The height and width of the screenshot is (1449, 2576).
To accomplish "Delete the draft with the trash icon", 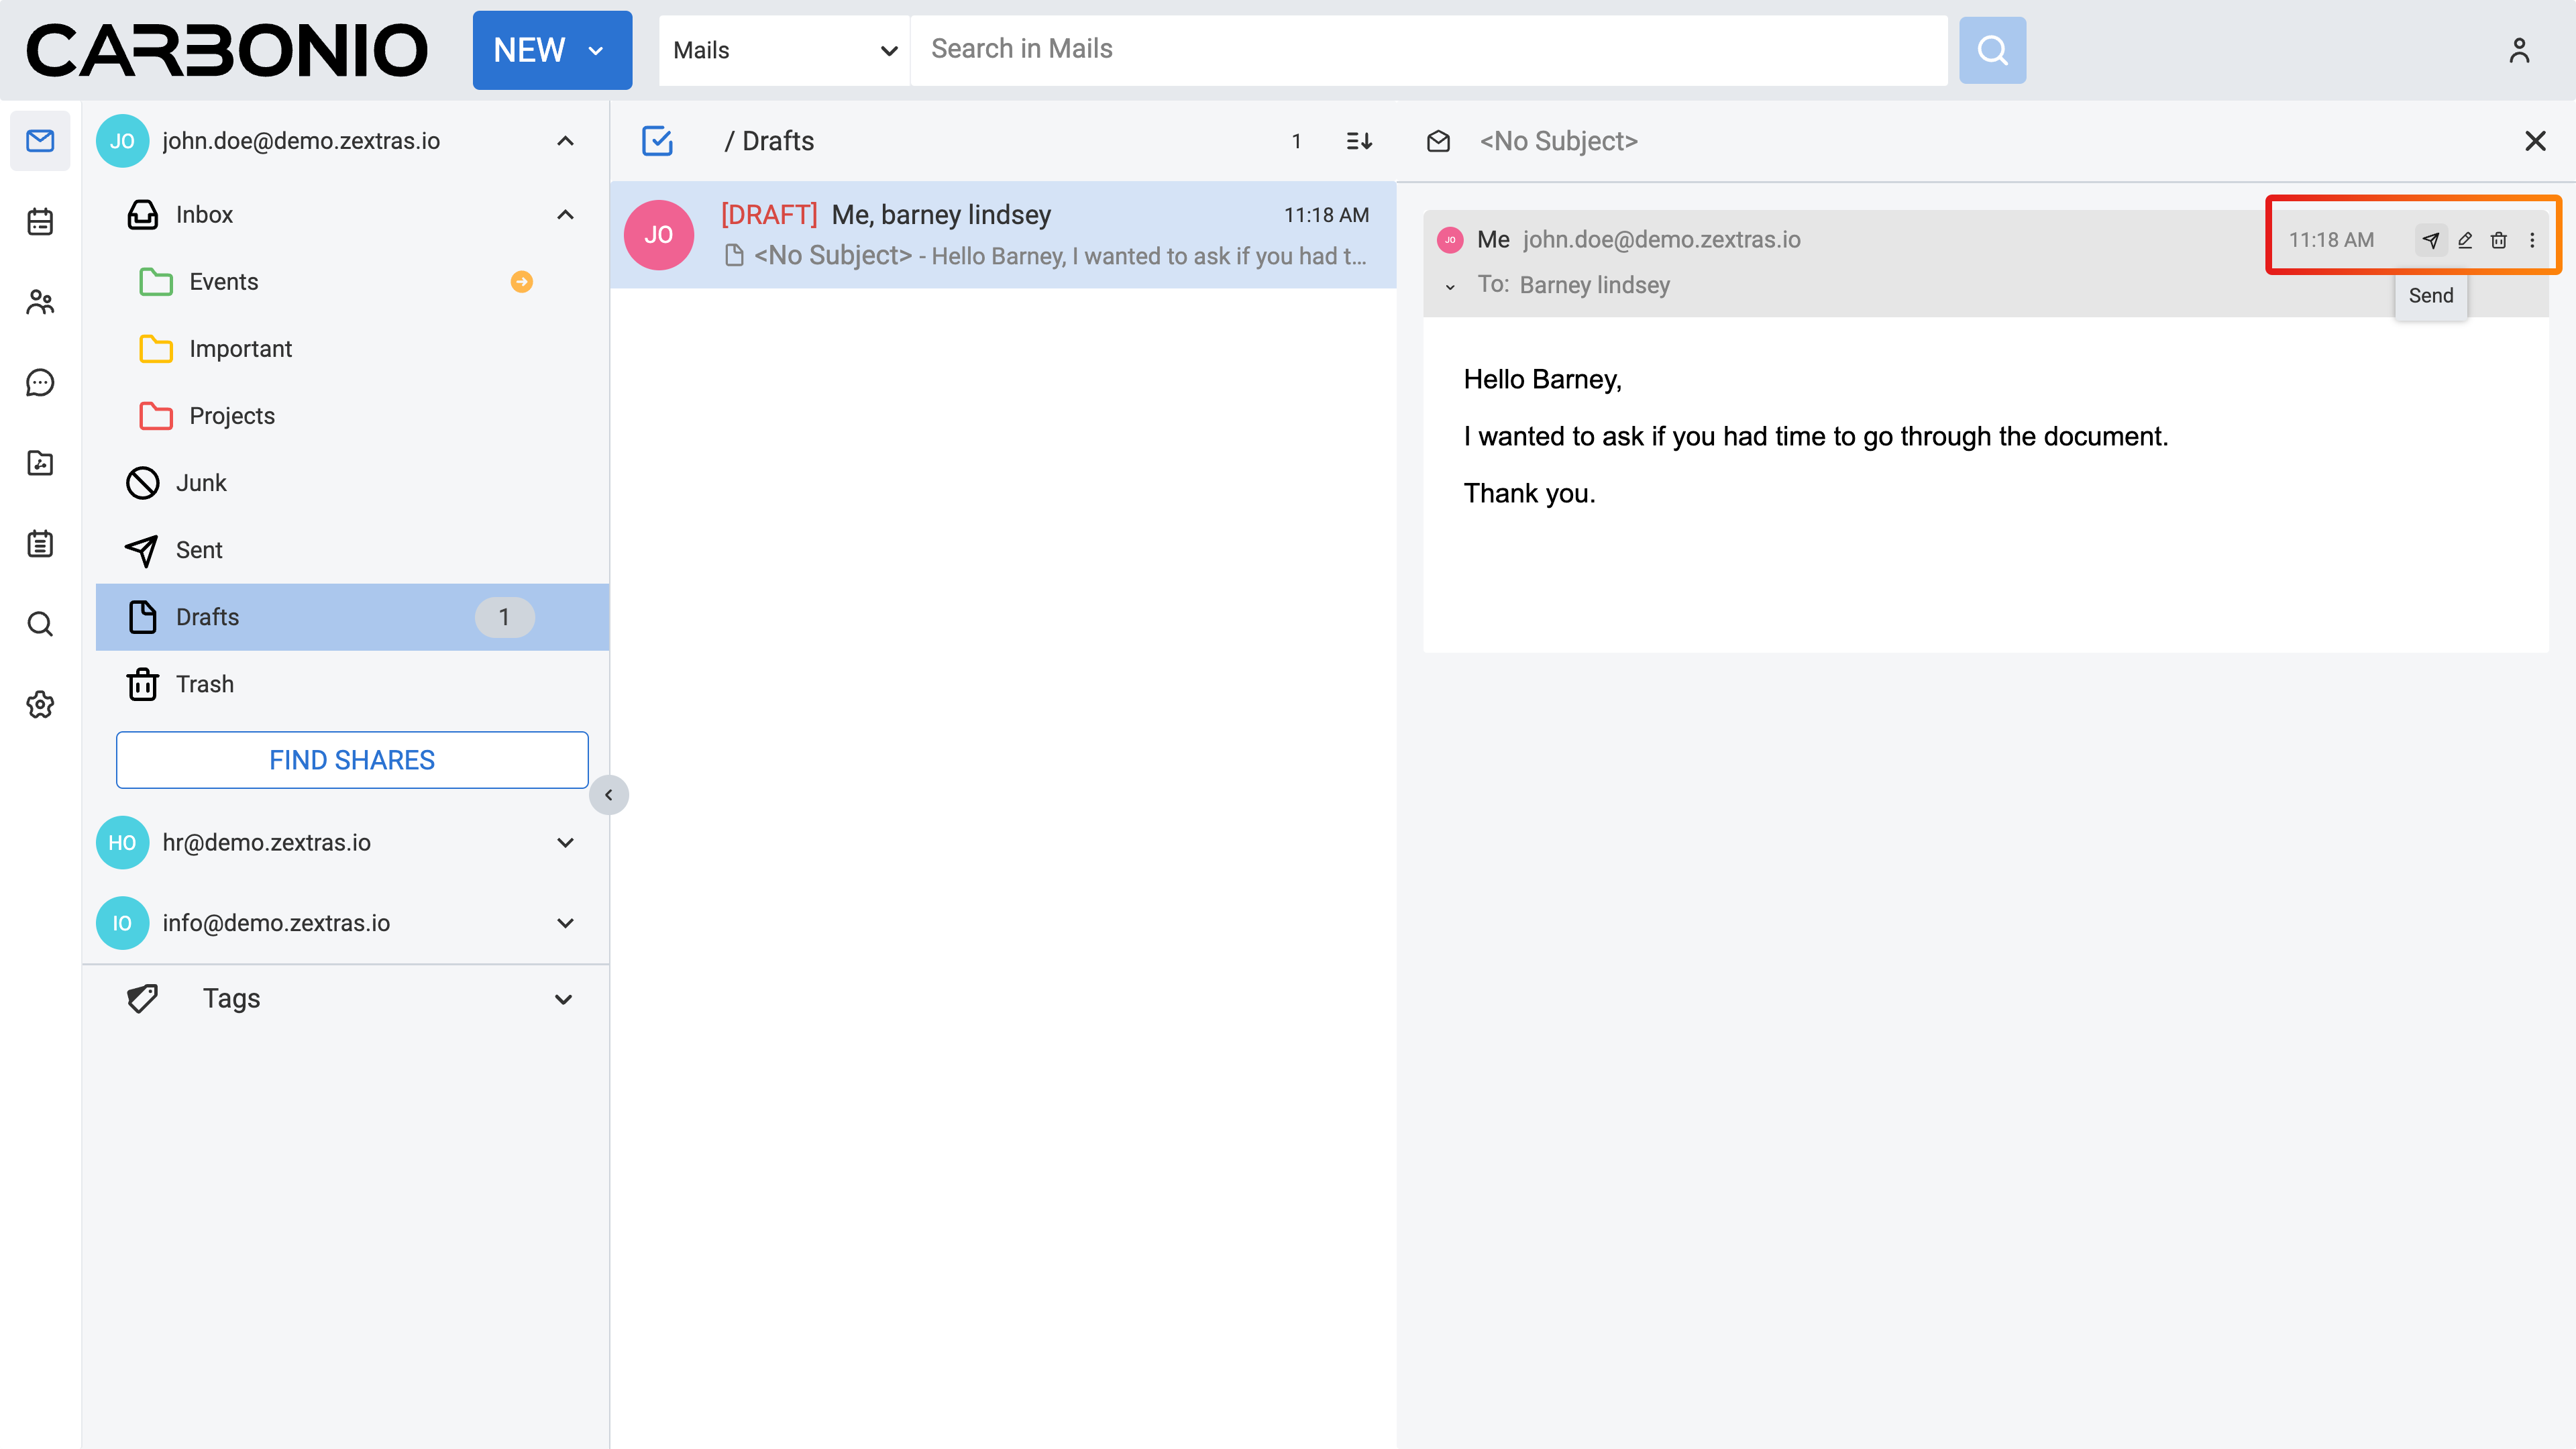I will [x=2499, y=240].
